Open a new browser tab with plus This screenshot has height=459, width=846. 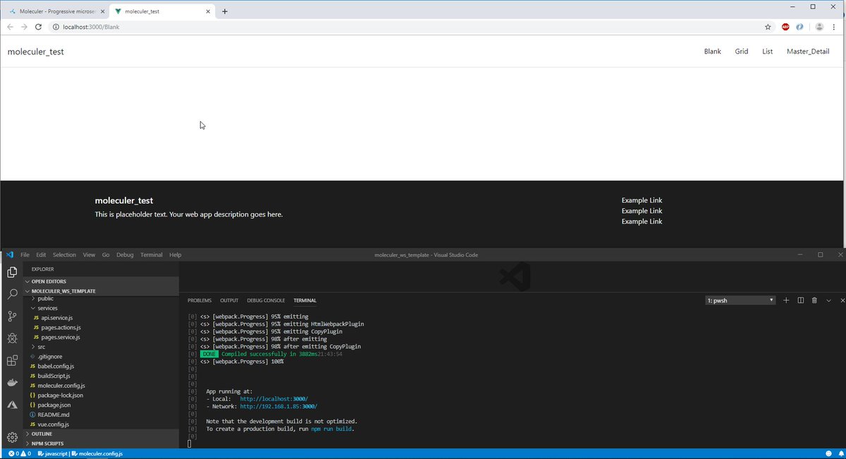click(225, 11)
